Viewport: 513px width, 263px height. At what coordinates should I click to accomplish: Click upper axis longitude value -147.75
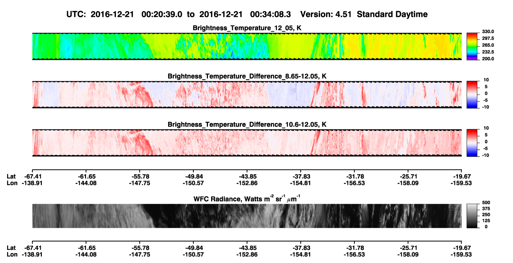(139, 183)
